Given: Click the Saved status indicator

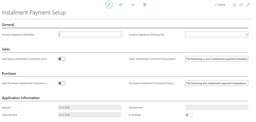Looking at the screenshot, I should [x=220, y=5].
